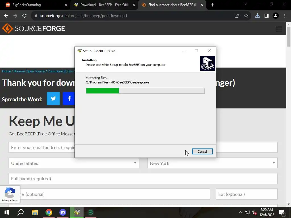
Task: Click the Ext (optional) field
Action: [x=247, y=194]
